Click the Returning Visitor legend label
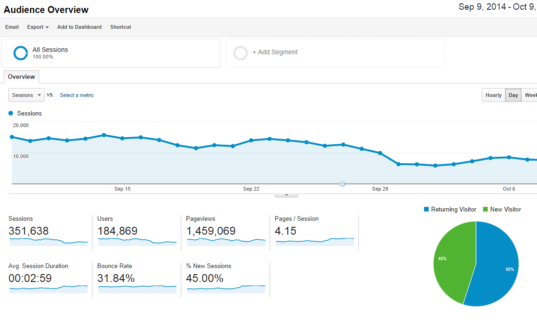This screenshot has width=537, height=320. pyautogui.click(x=454, y=209)
